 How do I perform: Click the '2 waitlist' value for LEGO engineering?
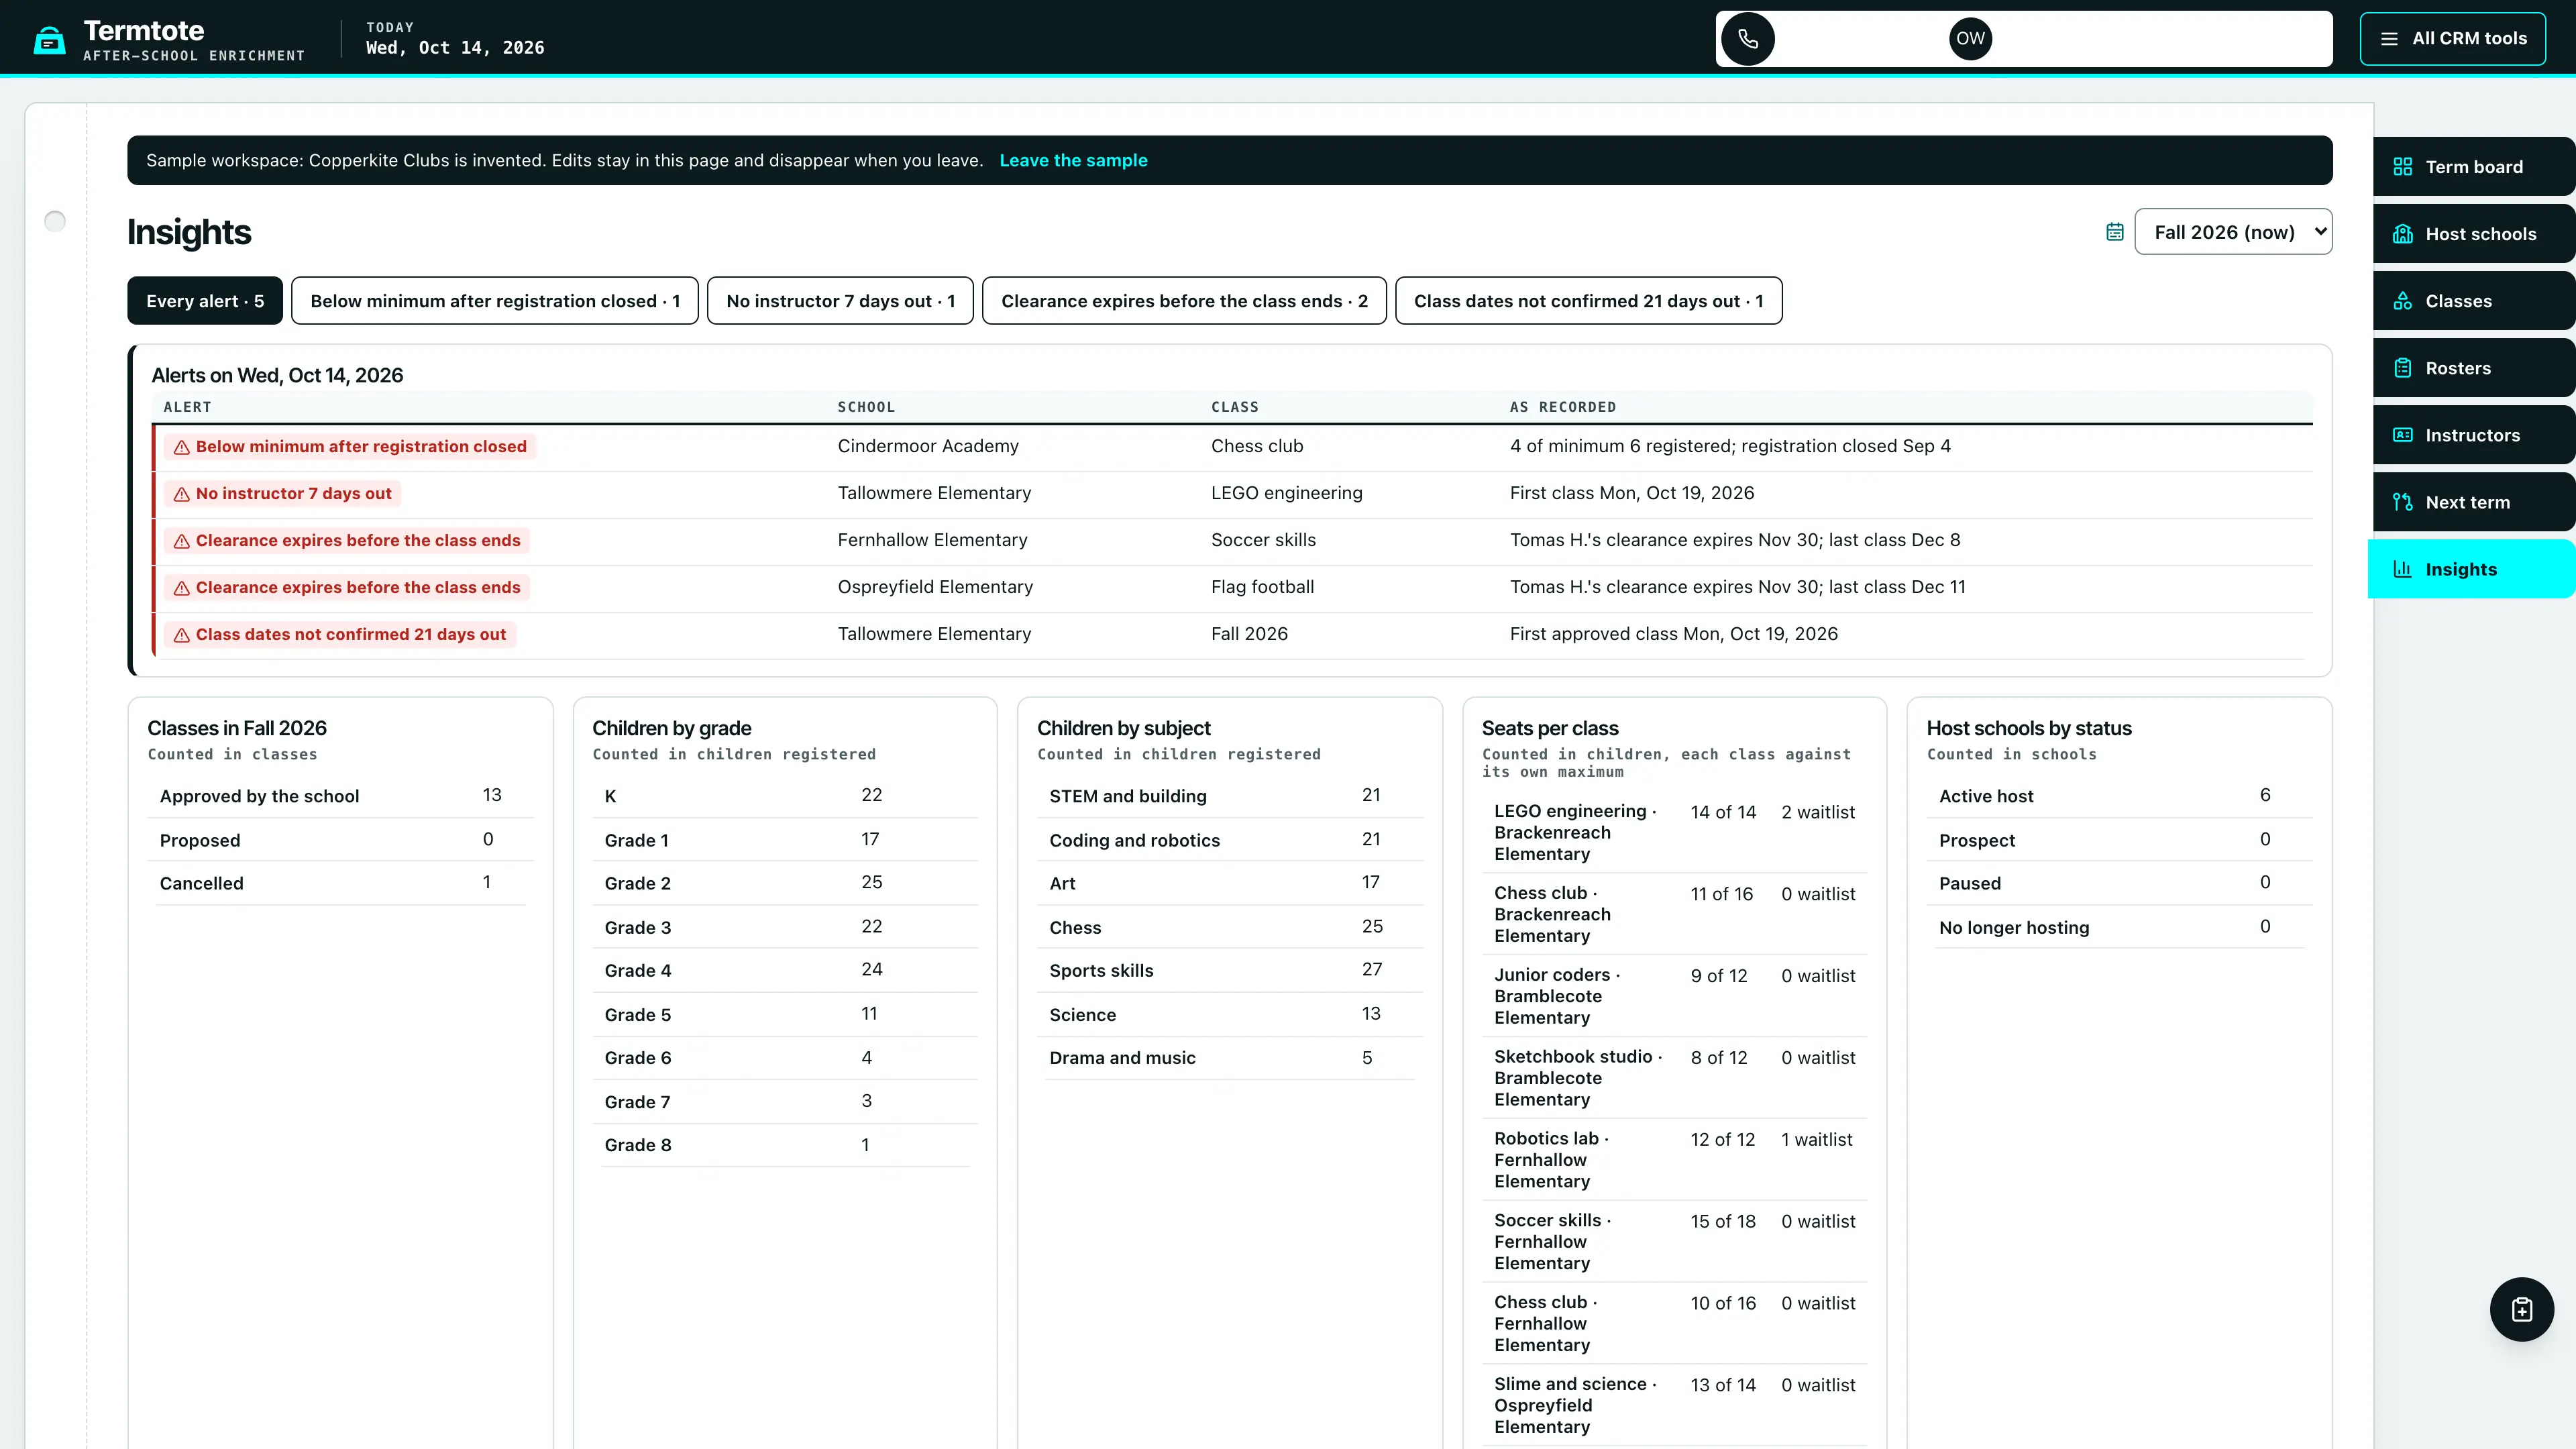click(x=1817, y=812)
